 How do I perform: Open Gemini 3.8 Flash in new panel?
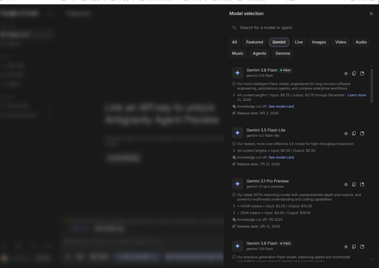coord(362,74)
